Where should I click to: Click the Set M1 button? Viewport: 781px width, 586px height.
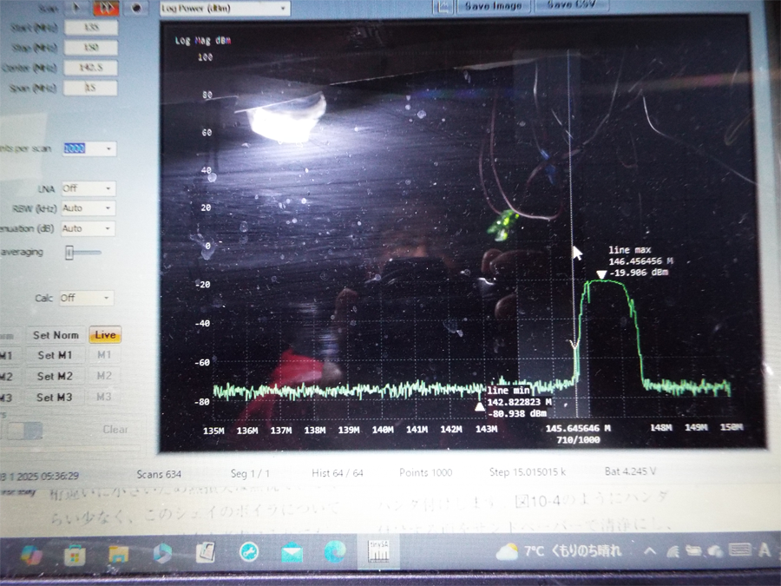coord(55,355)
